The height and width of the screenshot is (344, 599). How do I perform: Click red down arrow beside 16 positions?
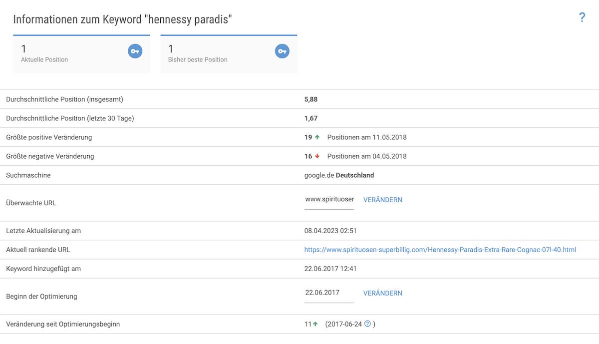[x=317, y=156]
